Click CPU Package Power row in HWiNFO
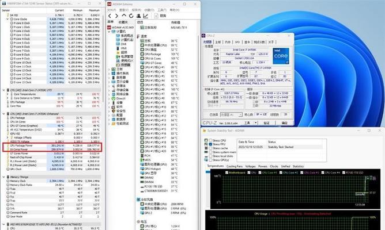385x230 pixels. pos(52,145)
